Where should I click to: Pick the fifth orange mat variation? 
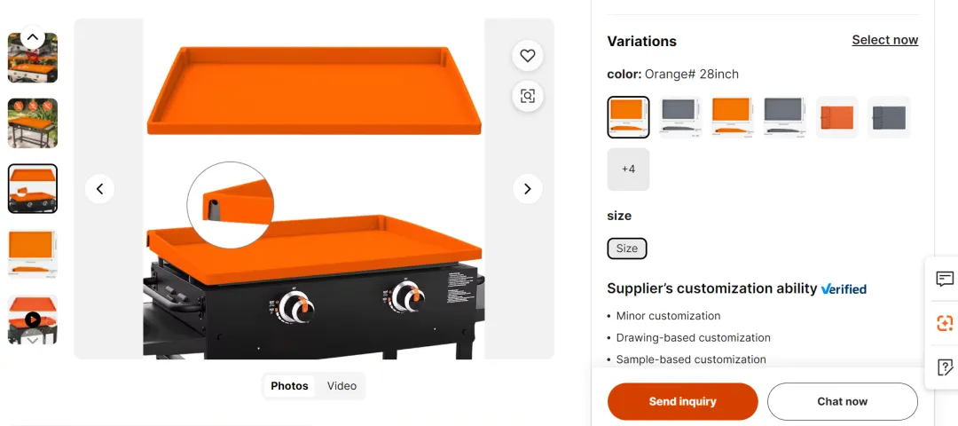click(x=837, y=117)
